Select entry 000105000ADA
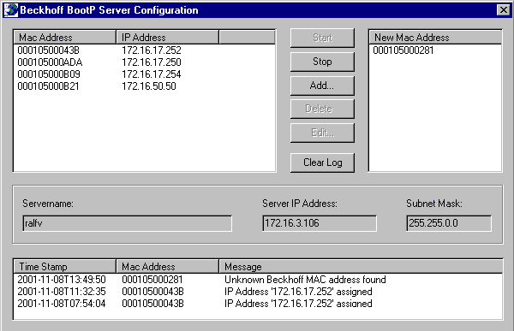 50,62
